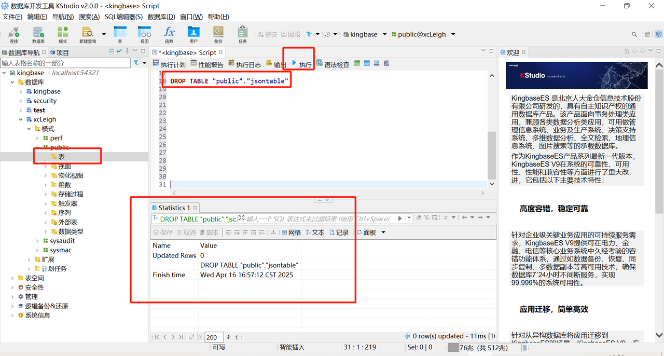Toggle the 记录 record view
Image resolution: width=664 pixels, height=356 pixels.
pos(339,232)
